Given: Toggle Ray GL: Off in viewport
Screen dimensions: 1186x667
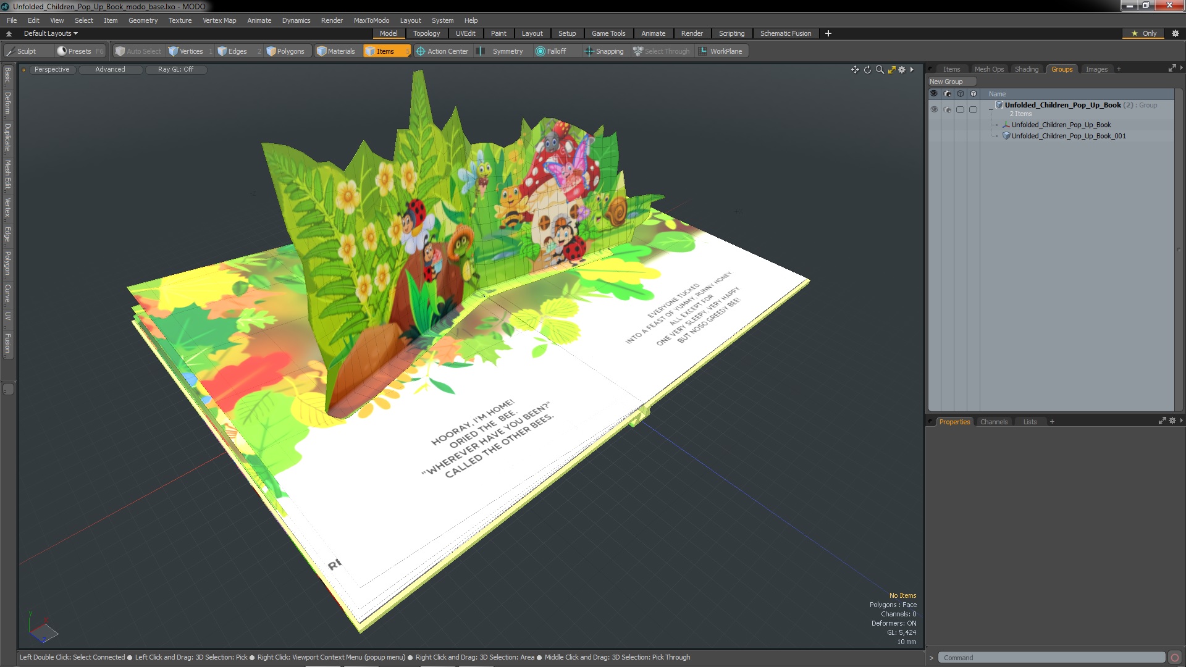Looking at the screenshot, I should pos(175,69).
